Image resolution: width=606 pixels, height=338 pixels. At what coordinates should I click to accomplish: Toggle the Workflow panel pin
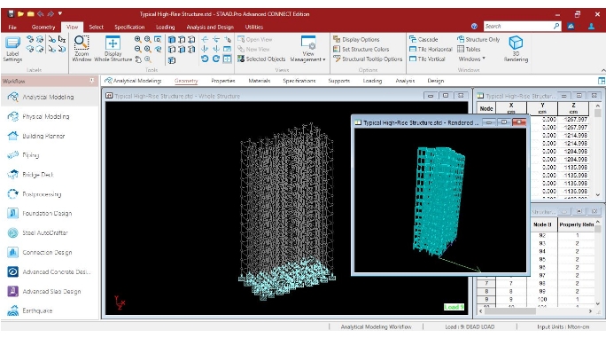tap(92, 81)
